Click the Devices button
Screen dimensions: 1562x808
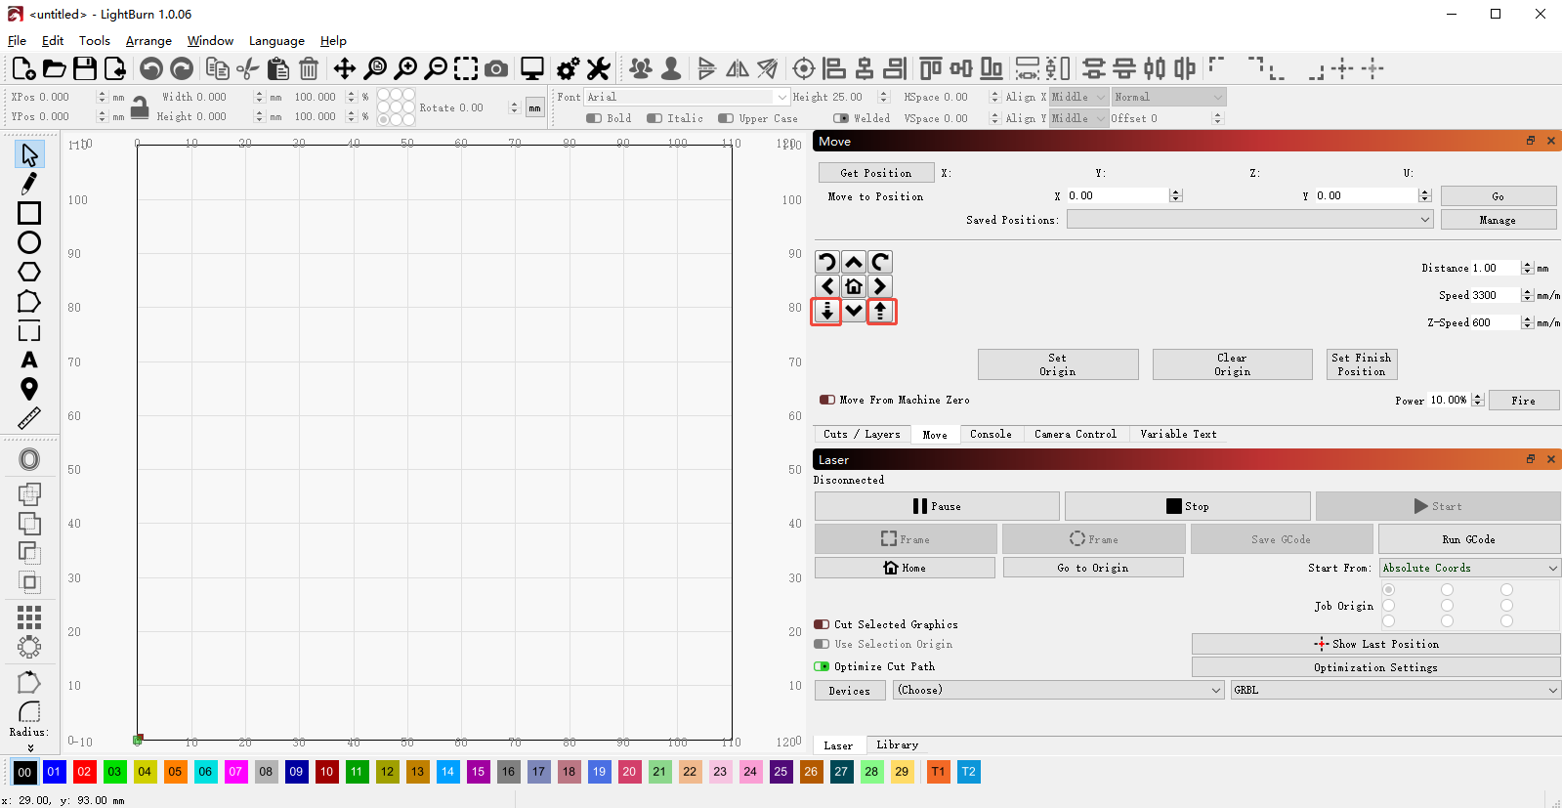tap(850, 691)
